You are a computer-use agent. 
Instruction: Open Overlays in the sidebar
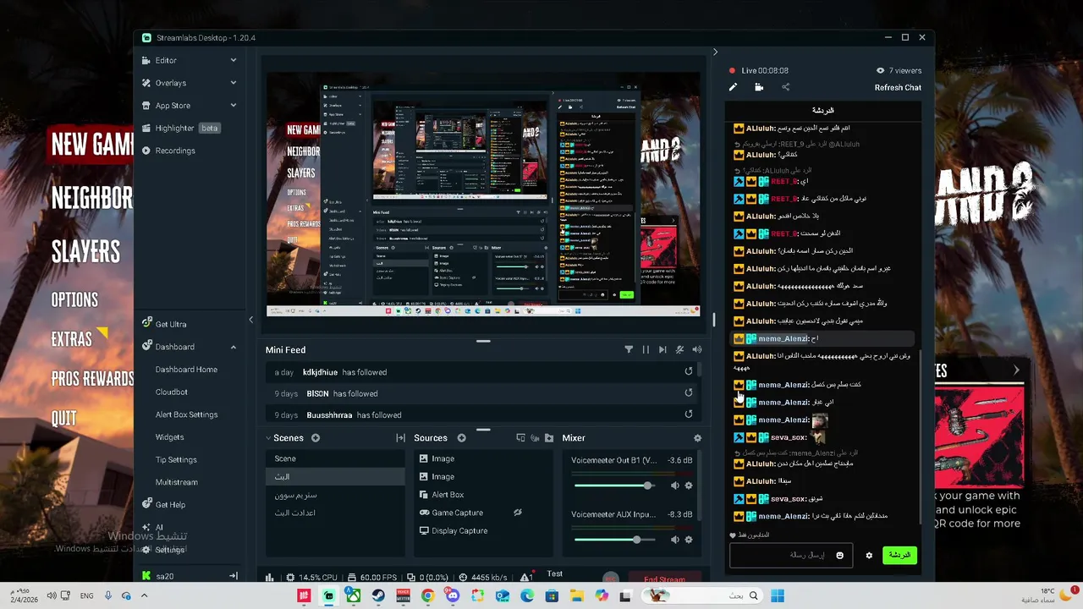(170, 83)
